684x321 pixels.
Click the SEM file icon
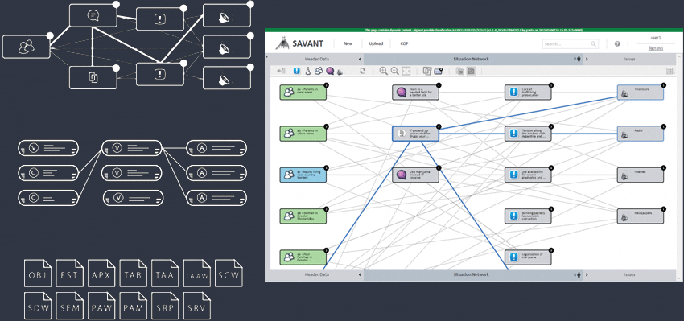click(69, 307)
